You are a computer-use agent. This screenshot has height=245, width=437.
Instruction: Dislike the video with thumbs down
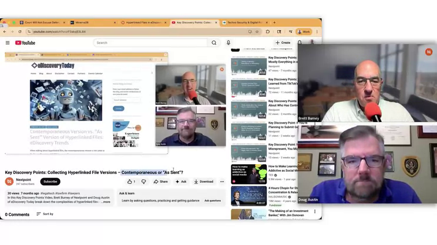143,182
